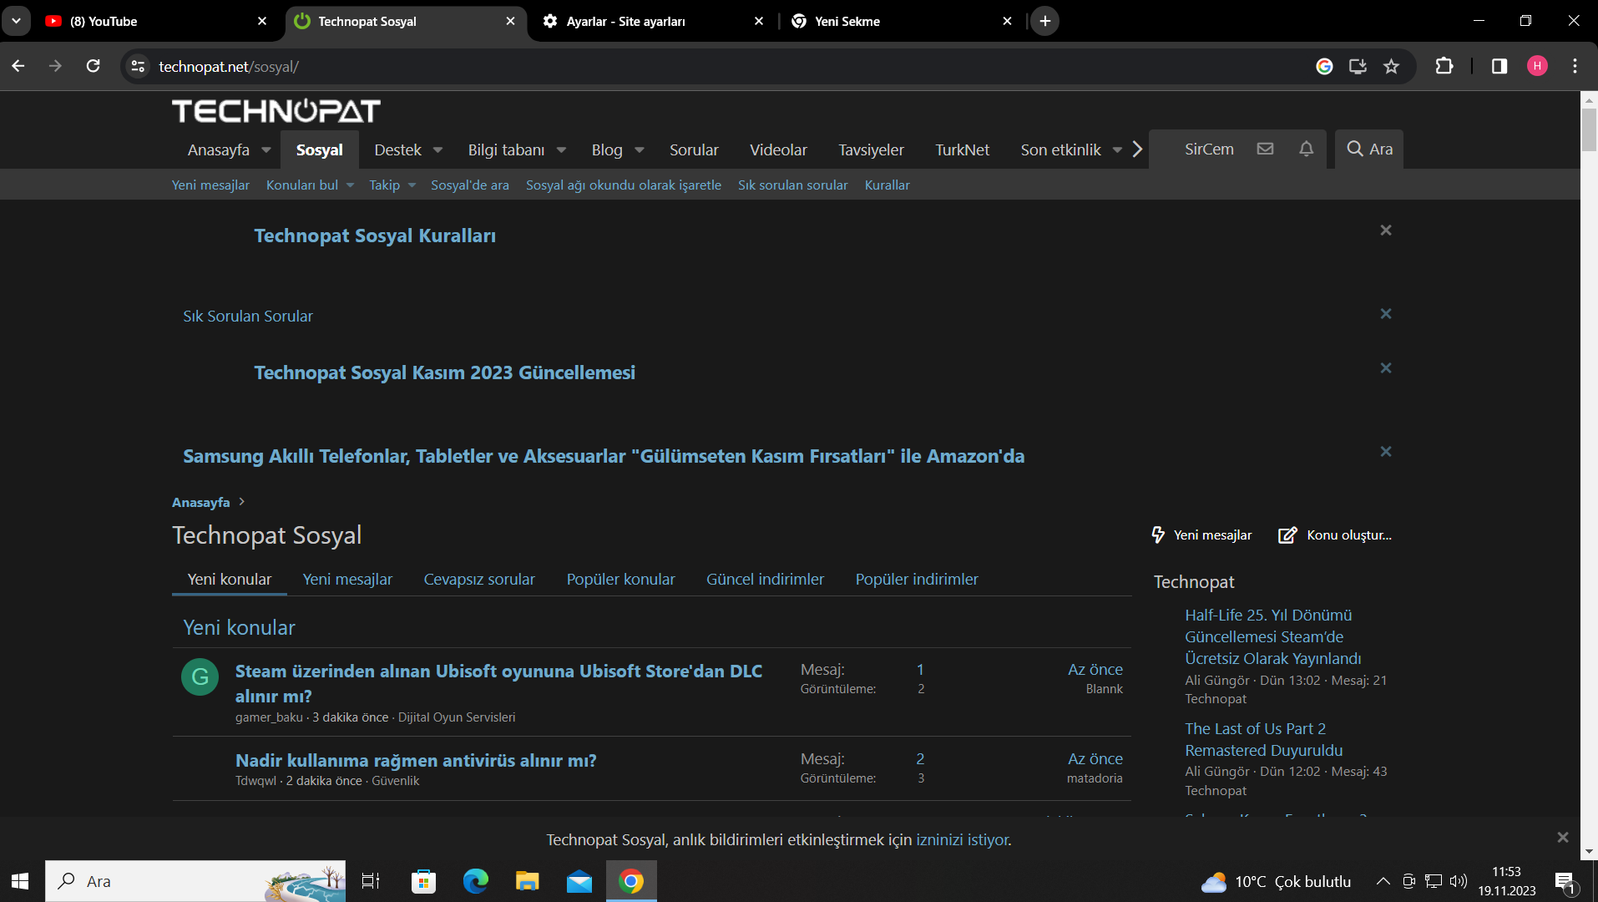Image resolution: width=1598 pixels, height=902 pixels.
Task: Click the Windows taskbar search box
Action: pos(195,881)
